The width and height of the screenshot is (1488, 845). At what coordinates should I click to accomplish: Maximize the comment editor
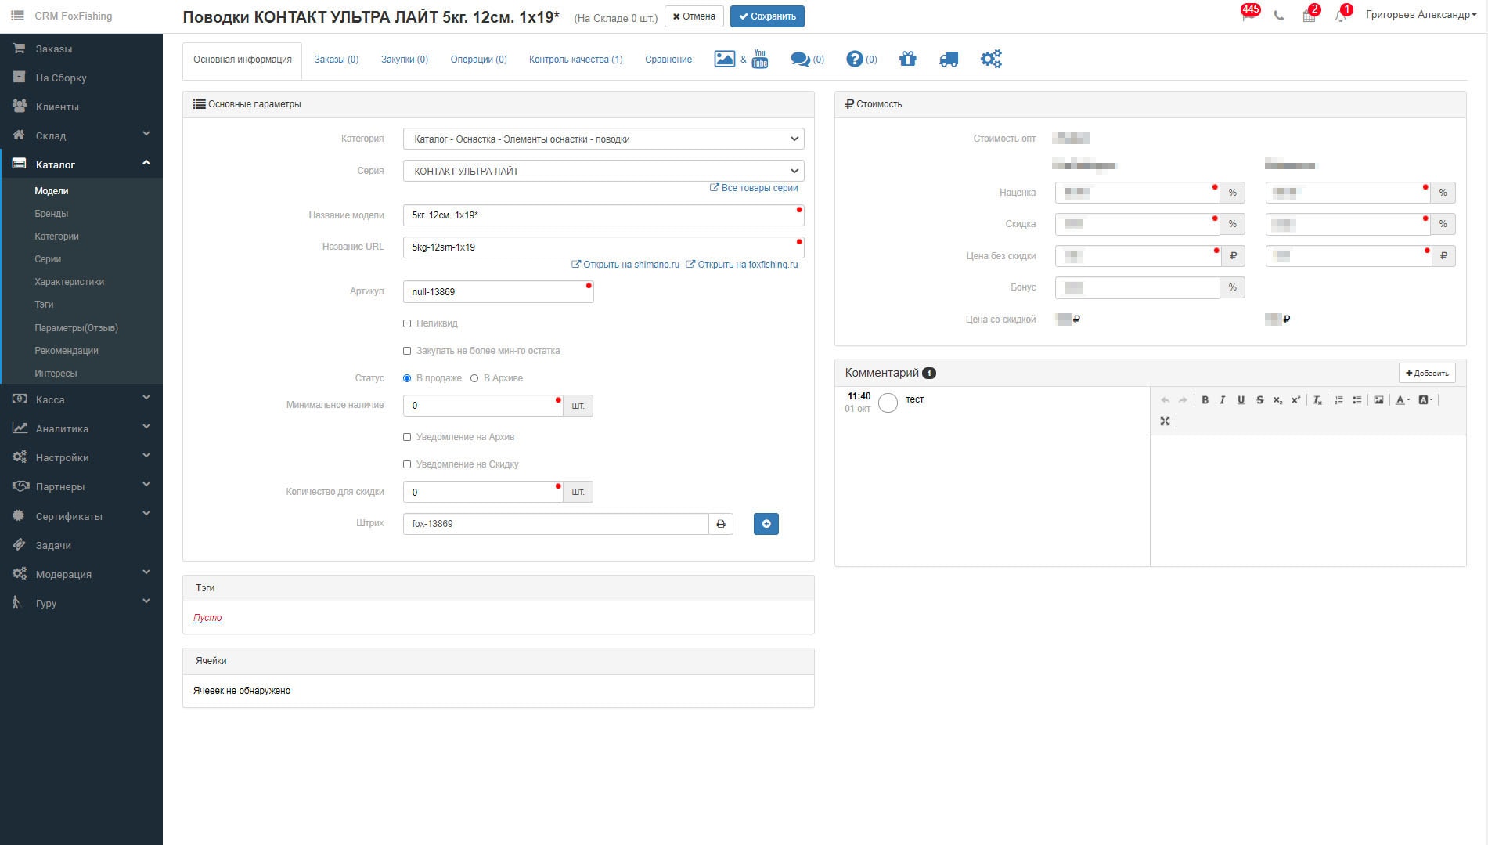coord(1165,421)
